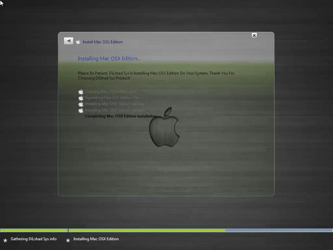Screen dimensions: 333x250
Task: Click the asterisk beside Gathering DiLshad Sys info
Action: (x=5, y=241)
